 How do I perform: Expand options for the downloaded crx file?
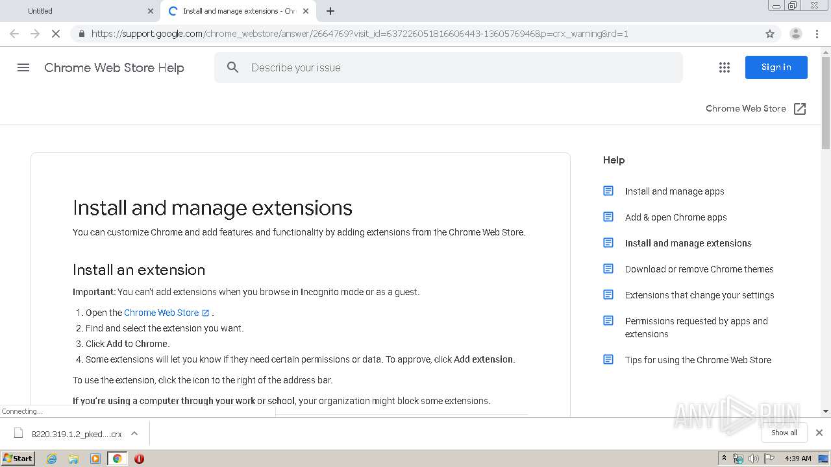coord(134,433)
